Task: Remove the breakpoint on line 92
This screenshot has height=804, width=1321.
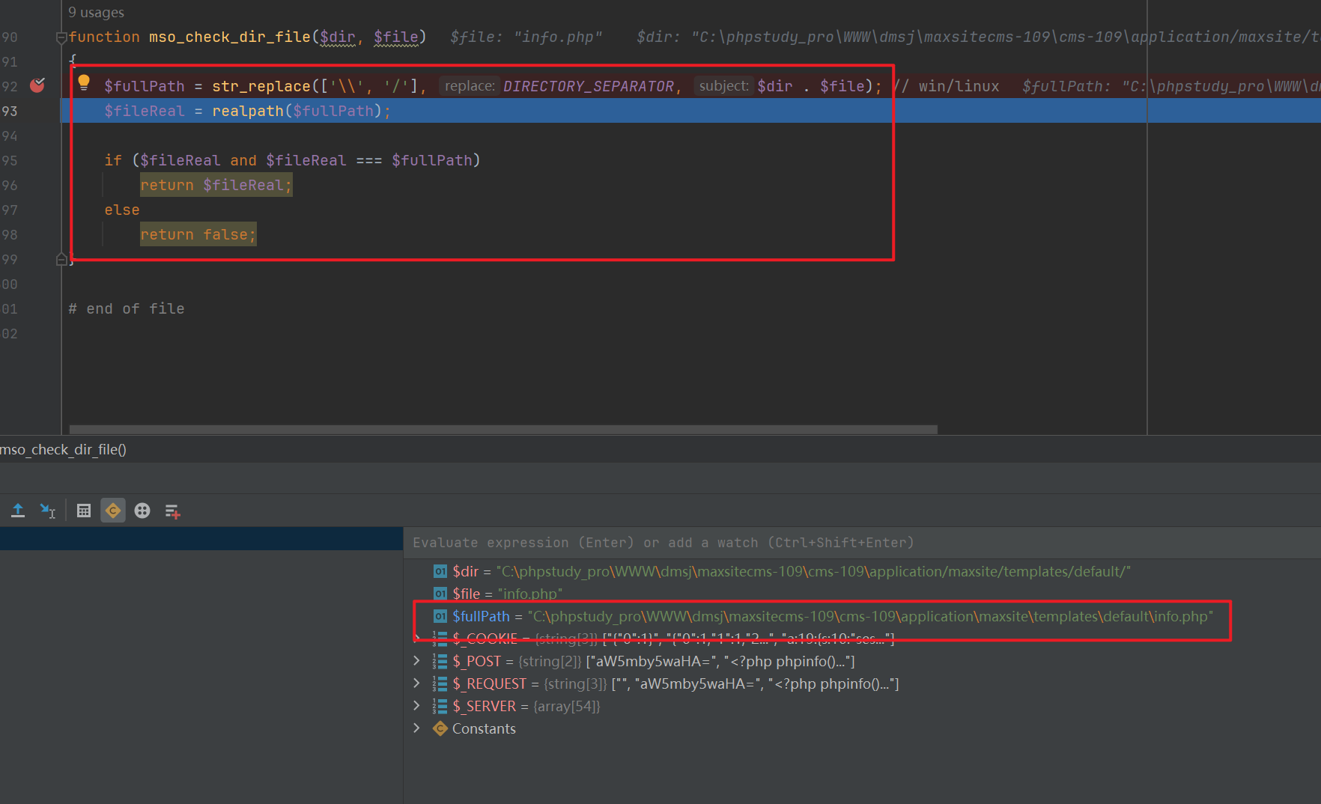Action: [37, 85]
